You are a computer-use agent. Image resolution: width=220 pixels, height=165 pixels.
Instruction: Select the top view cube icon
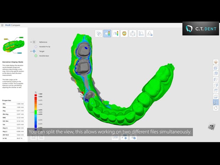pyautogui.click(x=216, y=91)
